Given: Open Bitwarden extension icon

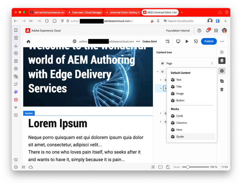Looking at the screenshot, I should (217, 21).
